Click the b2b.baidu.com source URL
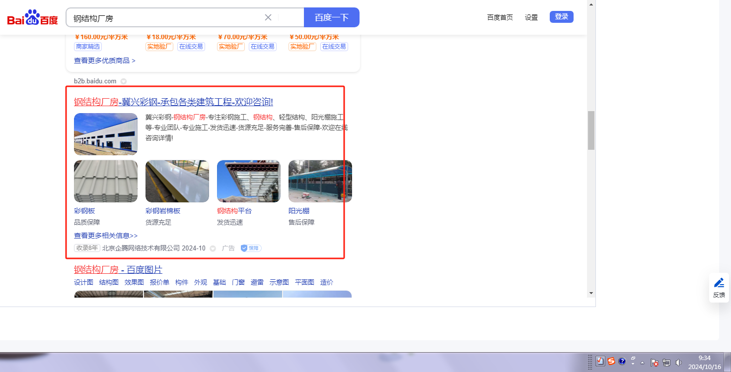This screenshot has height=372, width=731. coord(95,81)
